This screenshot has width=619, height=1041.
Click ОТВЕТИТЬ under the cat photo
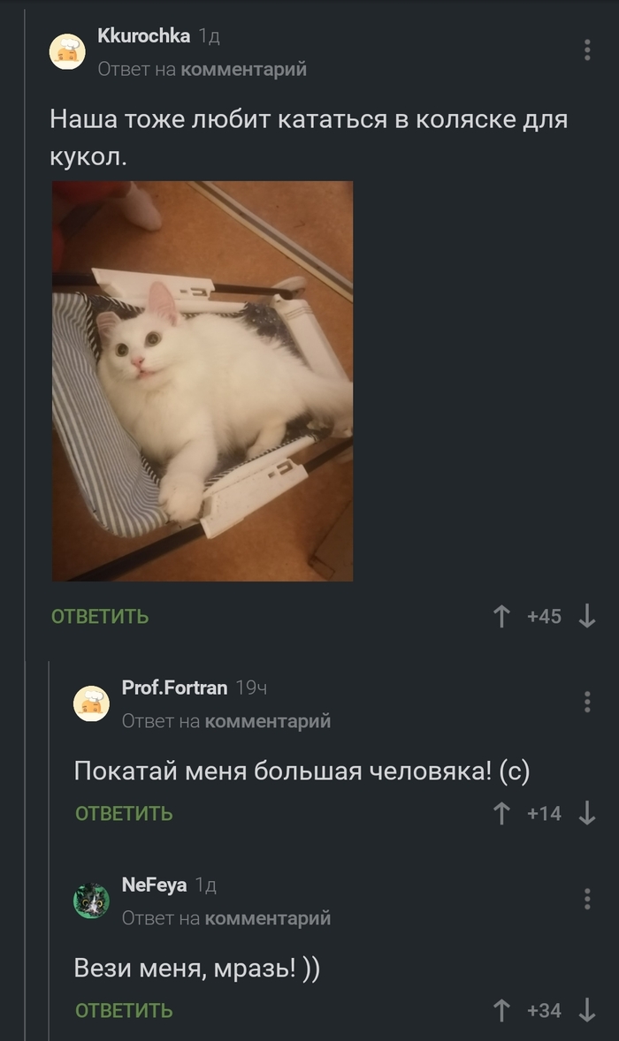click(x=100, y=616)
